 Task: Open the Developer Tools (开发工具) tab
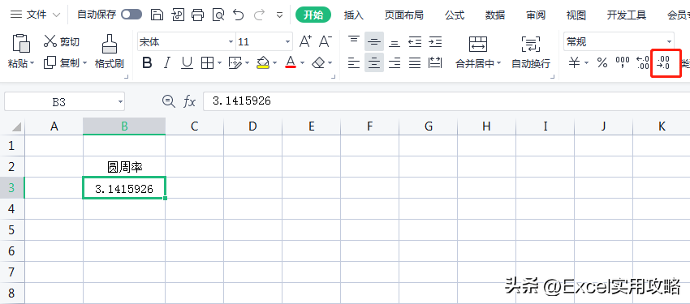click(626, 15)
